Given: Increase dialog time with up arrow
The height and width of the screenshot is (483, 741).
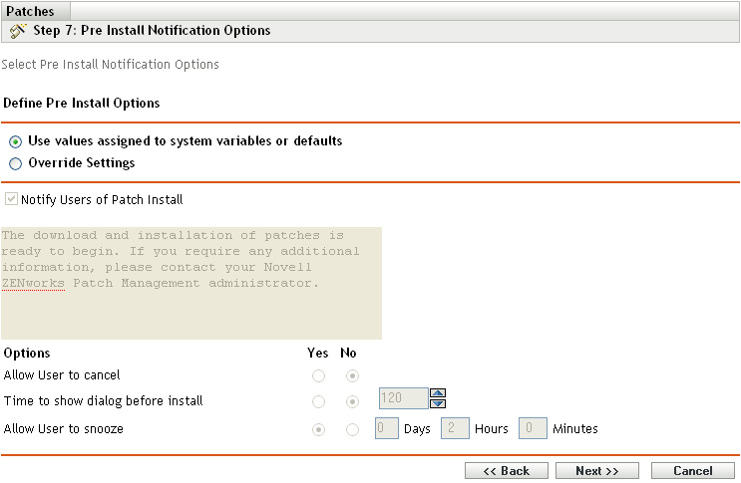Looking at the screenshot, I should [437, 393].
